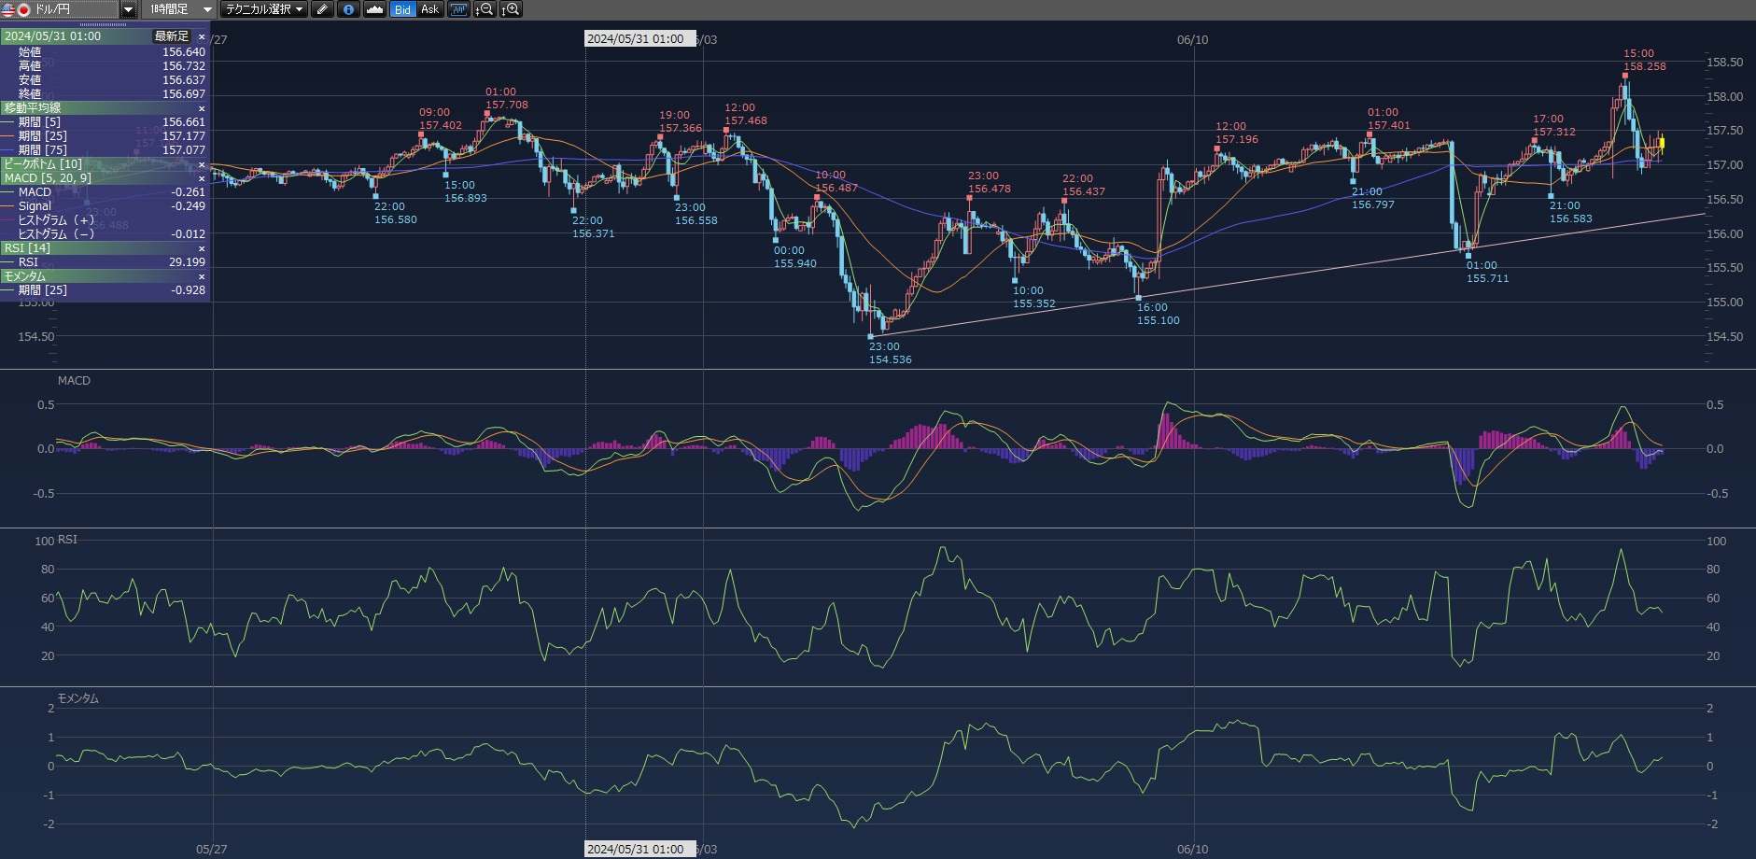
Task: Open the テクニカル選択 indicator menu
Action: [264, 9]
